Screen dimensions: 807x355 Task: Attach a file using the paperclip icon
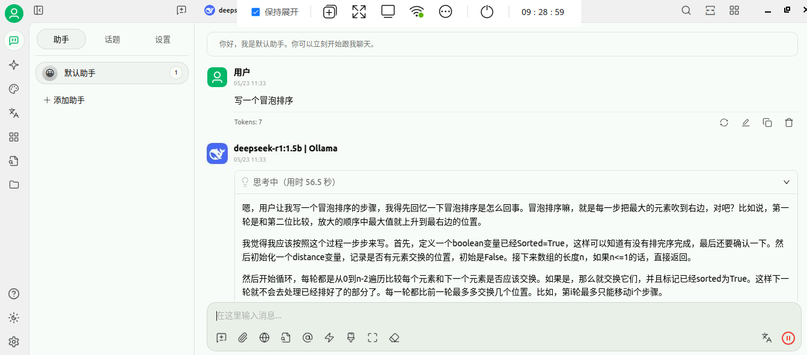(243, 338)
